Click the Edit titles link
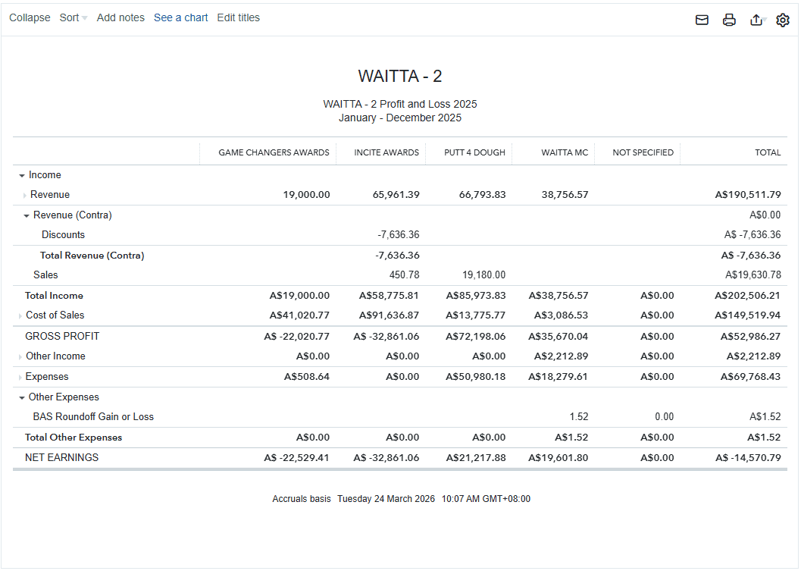801x571 pixels. pyautogui.click(x=238, y=17)
